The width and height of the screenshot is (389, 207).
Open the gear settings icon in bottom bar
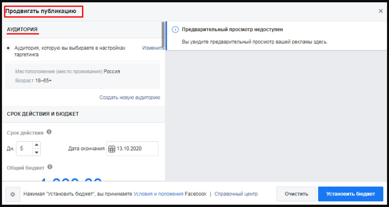pos(13,194)
